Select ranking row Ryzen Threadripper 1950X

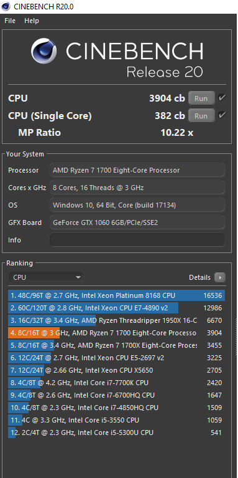pyautogui.click(x=116, y=320)
